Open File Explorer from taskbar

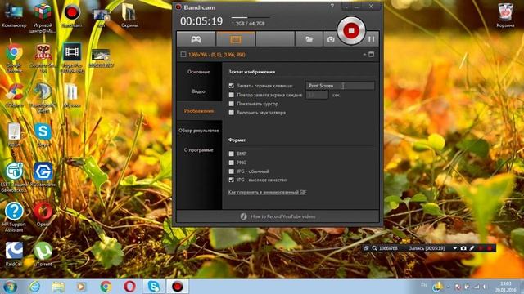coord(58,287)
